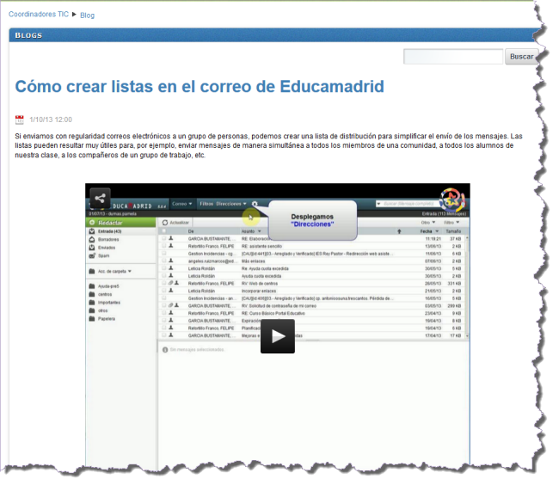The width and height of the screenshot is (559, 485).
Task: Select the Papelera trash folder
Action: pyautogui.click(x=106, y=319)
